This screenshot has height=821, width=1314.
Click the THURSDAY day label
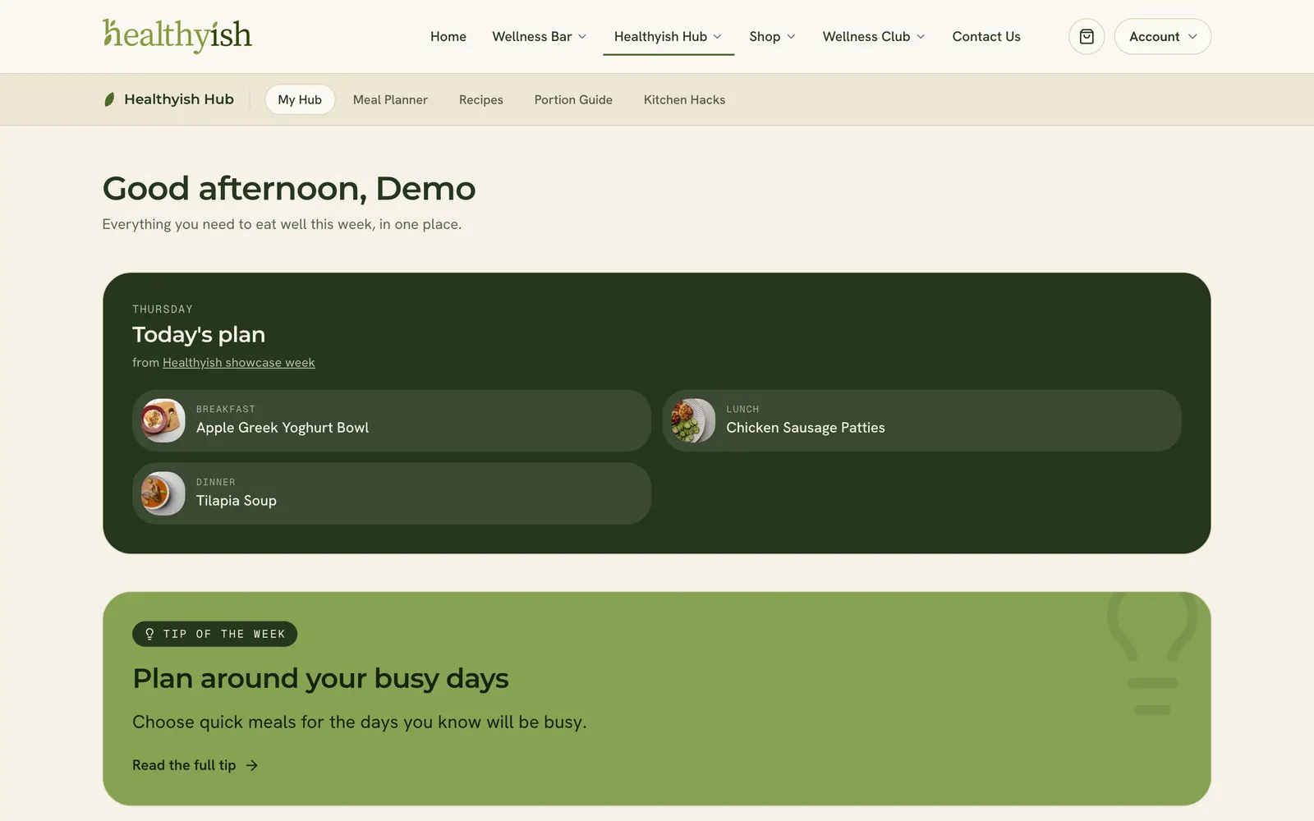pyautogui.click(x=163, y=310)
